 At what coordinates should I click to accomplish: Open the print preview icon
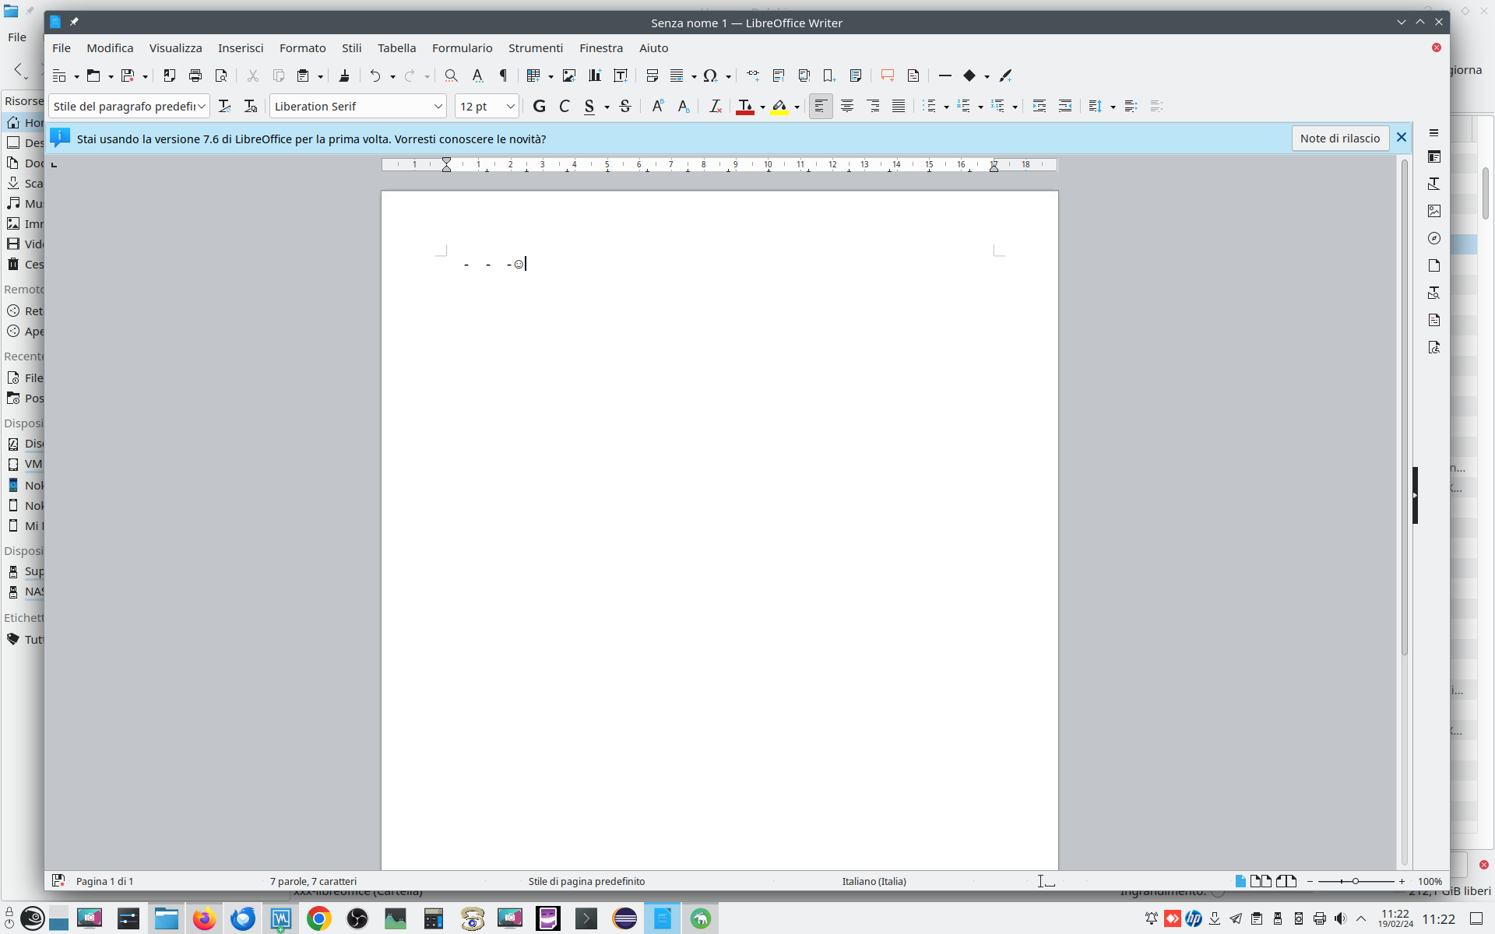[221, 75]
